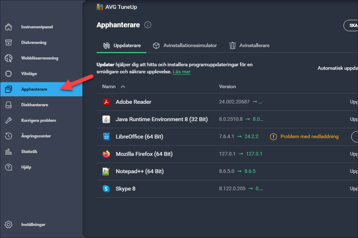358x238 pixels.
Task: Click the Diskrensning trash-box icon
Action: pos(9,42)
